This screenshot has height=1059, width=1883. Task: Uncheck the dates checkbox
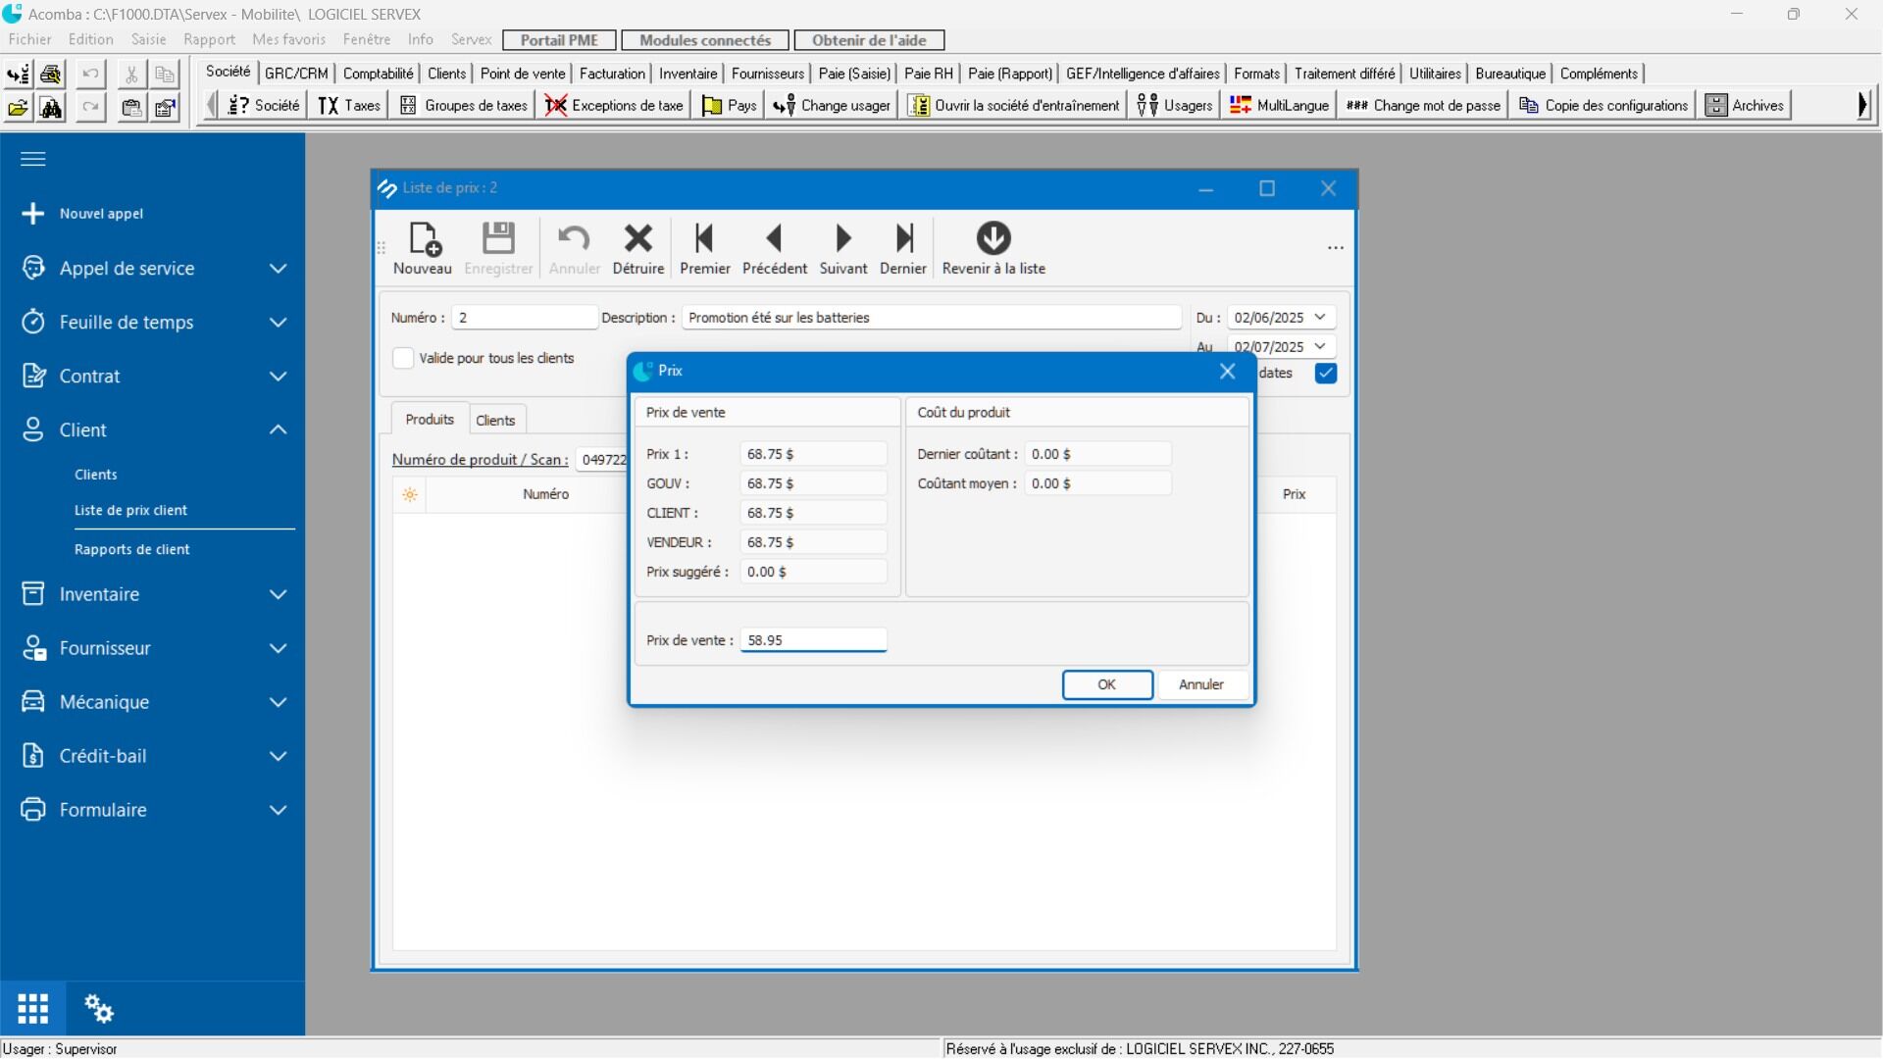pos(1325,373)
